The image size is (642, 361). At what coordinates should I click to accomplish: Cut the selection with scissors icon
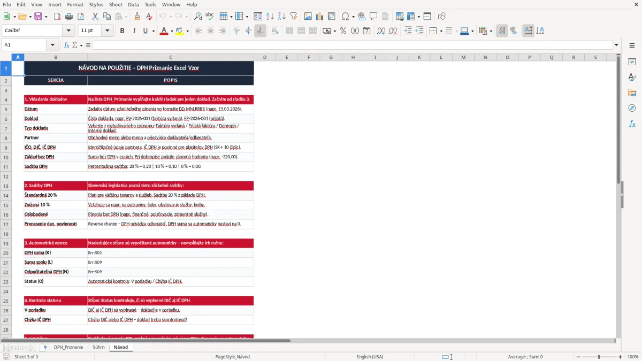click(95, 17)
